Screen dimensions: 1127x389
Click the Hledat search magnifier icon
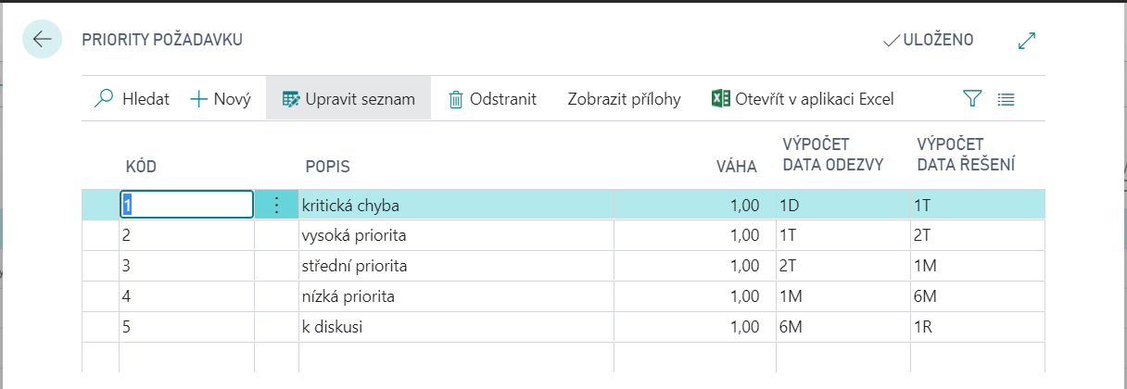[x=105, y=98]
